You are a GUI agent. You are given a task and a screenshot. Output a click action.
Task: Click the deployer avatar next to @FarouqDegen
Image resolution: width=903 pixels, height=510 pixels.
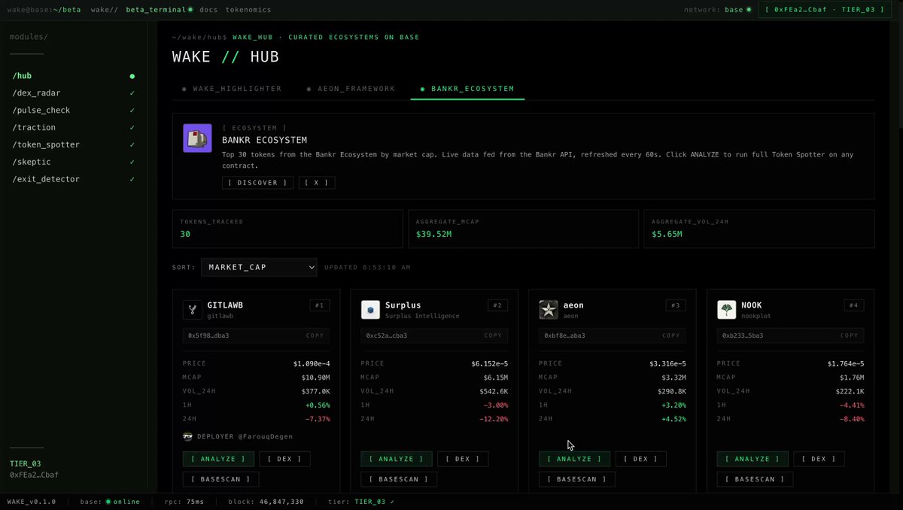pos(188,436)
